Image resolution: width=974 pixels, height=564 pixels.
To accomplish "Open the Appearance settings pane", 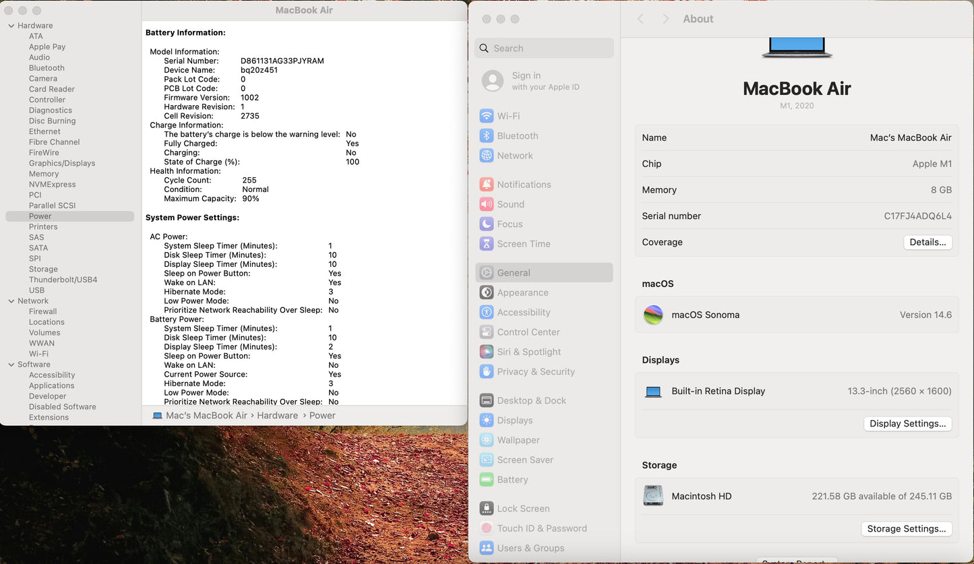I will click(522, 292).
